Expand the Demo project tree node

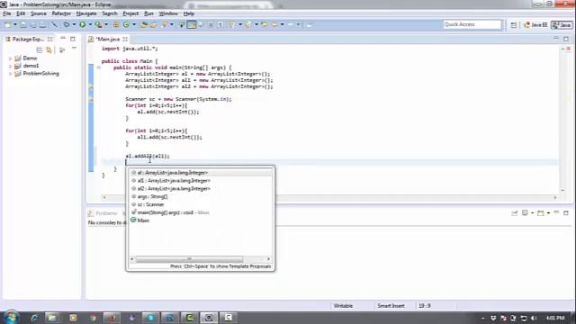(x=10, y=58)
